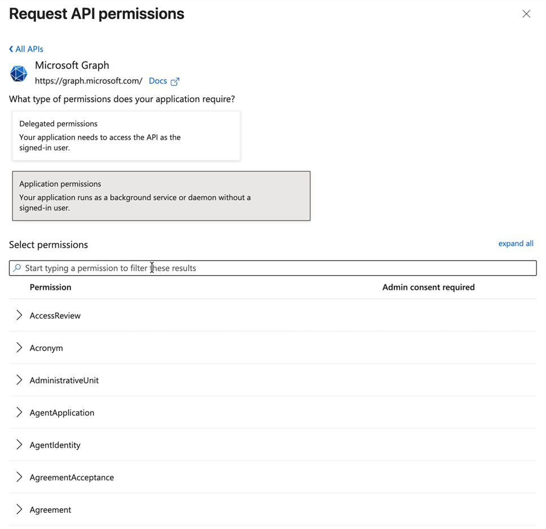Click the Permission column header
The width and height of the screenshot is (546, 529).
pyautogui.click(x=51, y=288)
